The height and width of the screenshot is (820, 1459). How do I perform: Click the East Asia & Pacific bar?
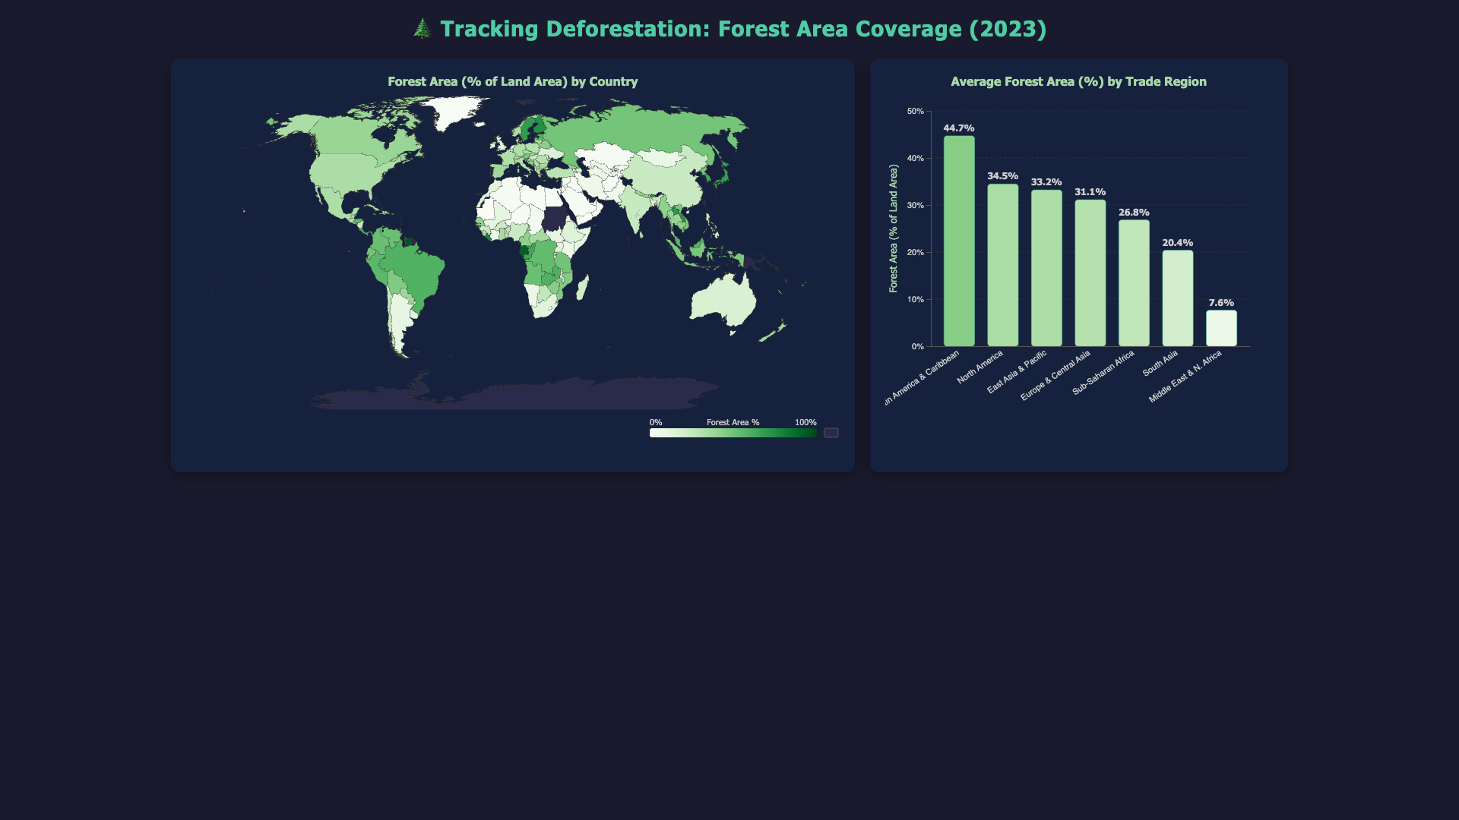[x=1046, y=268]
